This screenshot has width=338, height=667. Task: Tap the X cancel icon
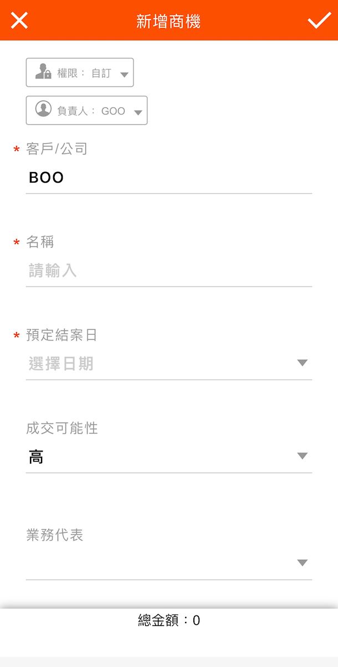click(19, 21)
